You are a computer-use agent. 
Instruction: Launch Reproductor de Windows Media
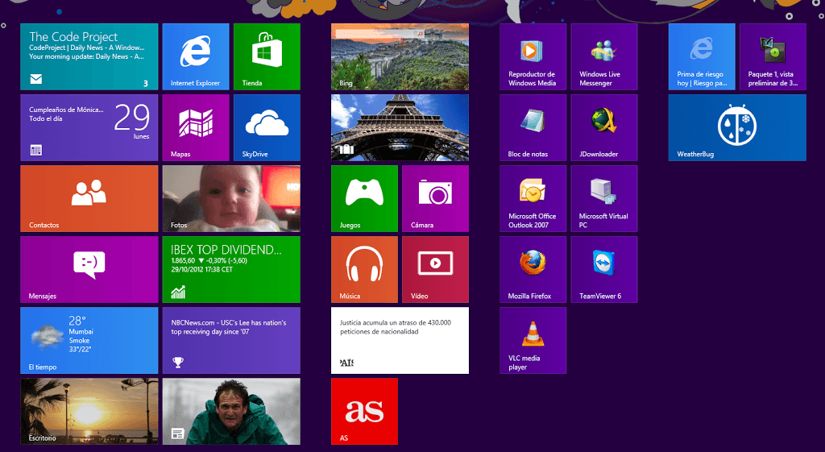point(533,57)
